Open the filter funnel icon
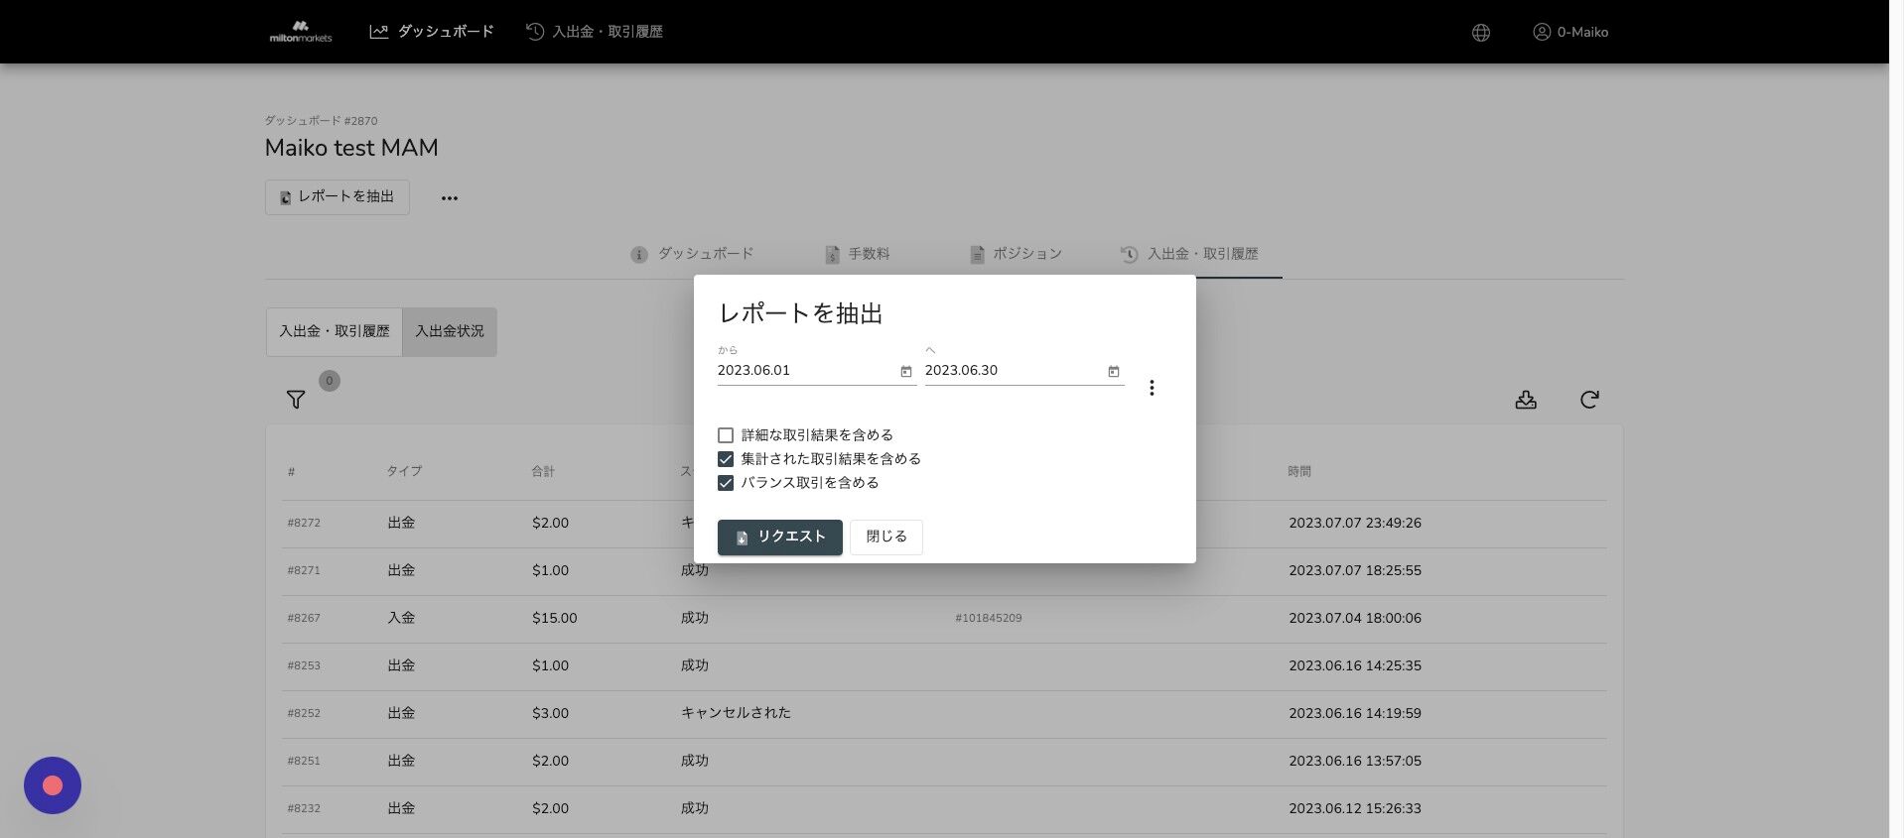Viewport: 1904px width, 838px height. pyautogui.click(x=296, y=400)
